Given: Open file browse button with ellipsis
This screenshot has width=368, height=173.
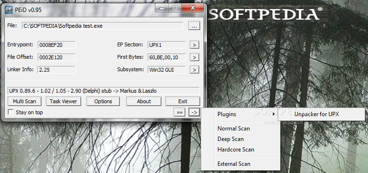Looking at the screenshot, I should tap(194, 26).
